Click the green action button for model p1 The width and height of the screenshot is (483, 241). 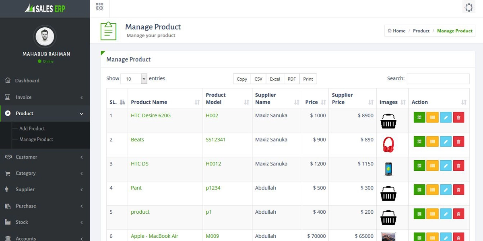(419, 214)
